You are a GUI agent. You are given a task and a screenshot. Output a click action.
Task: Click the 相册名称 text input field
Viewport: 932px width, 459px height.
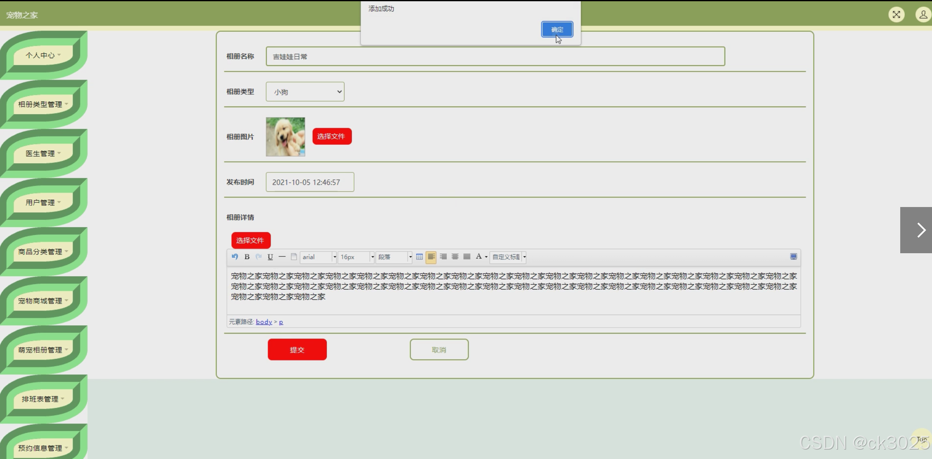pos(495,56)
